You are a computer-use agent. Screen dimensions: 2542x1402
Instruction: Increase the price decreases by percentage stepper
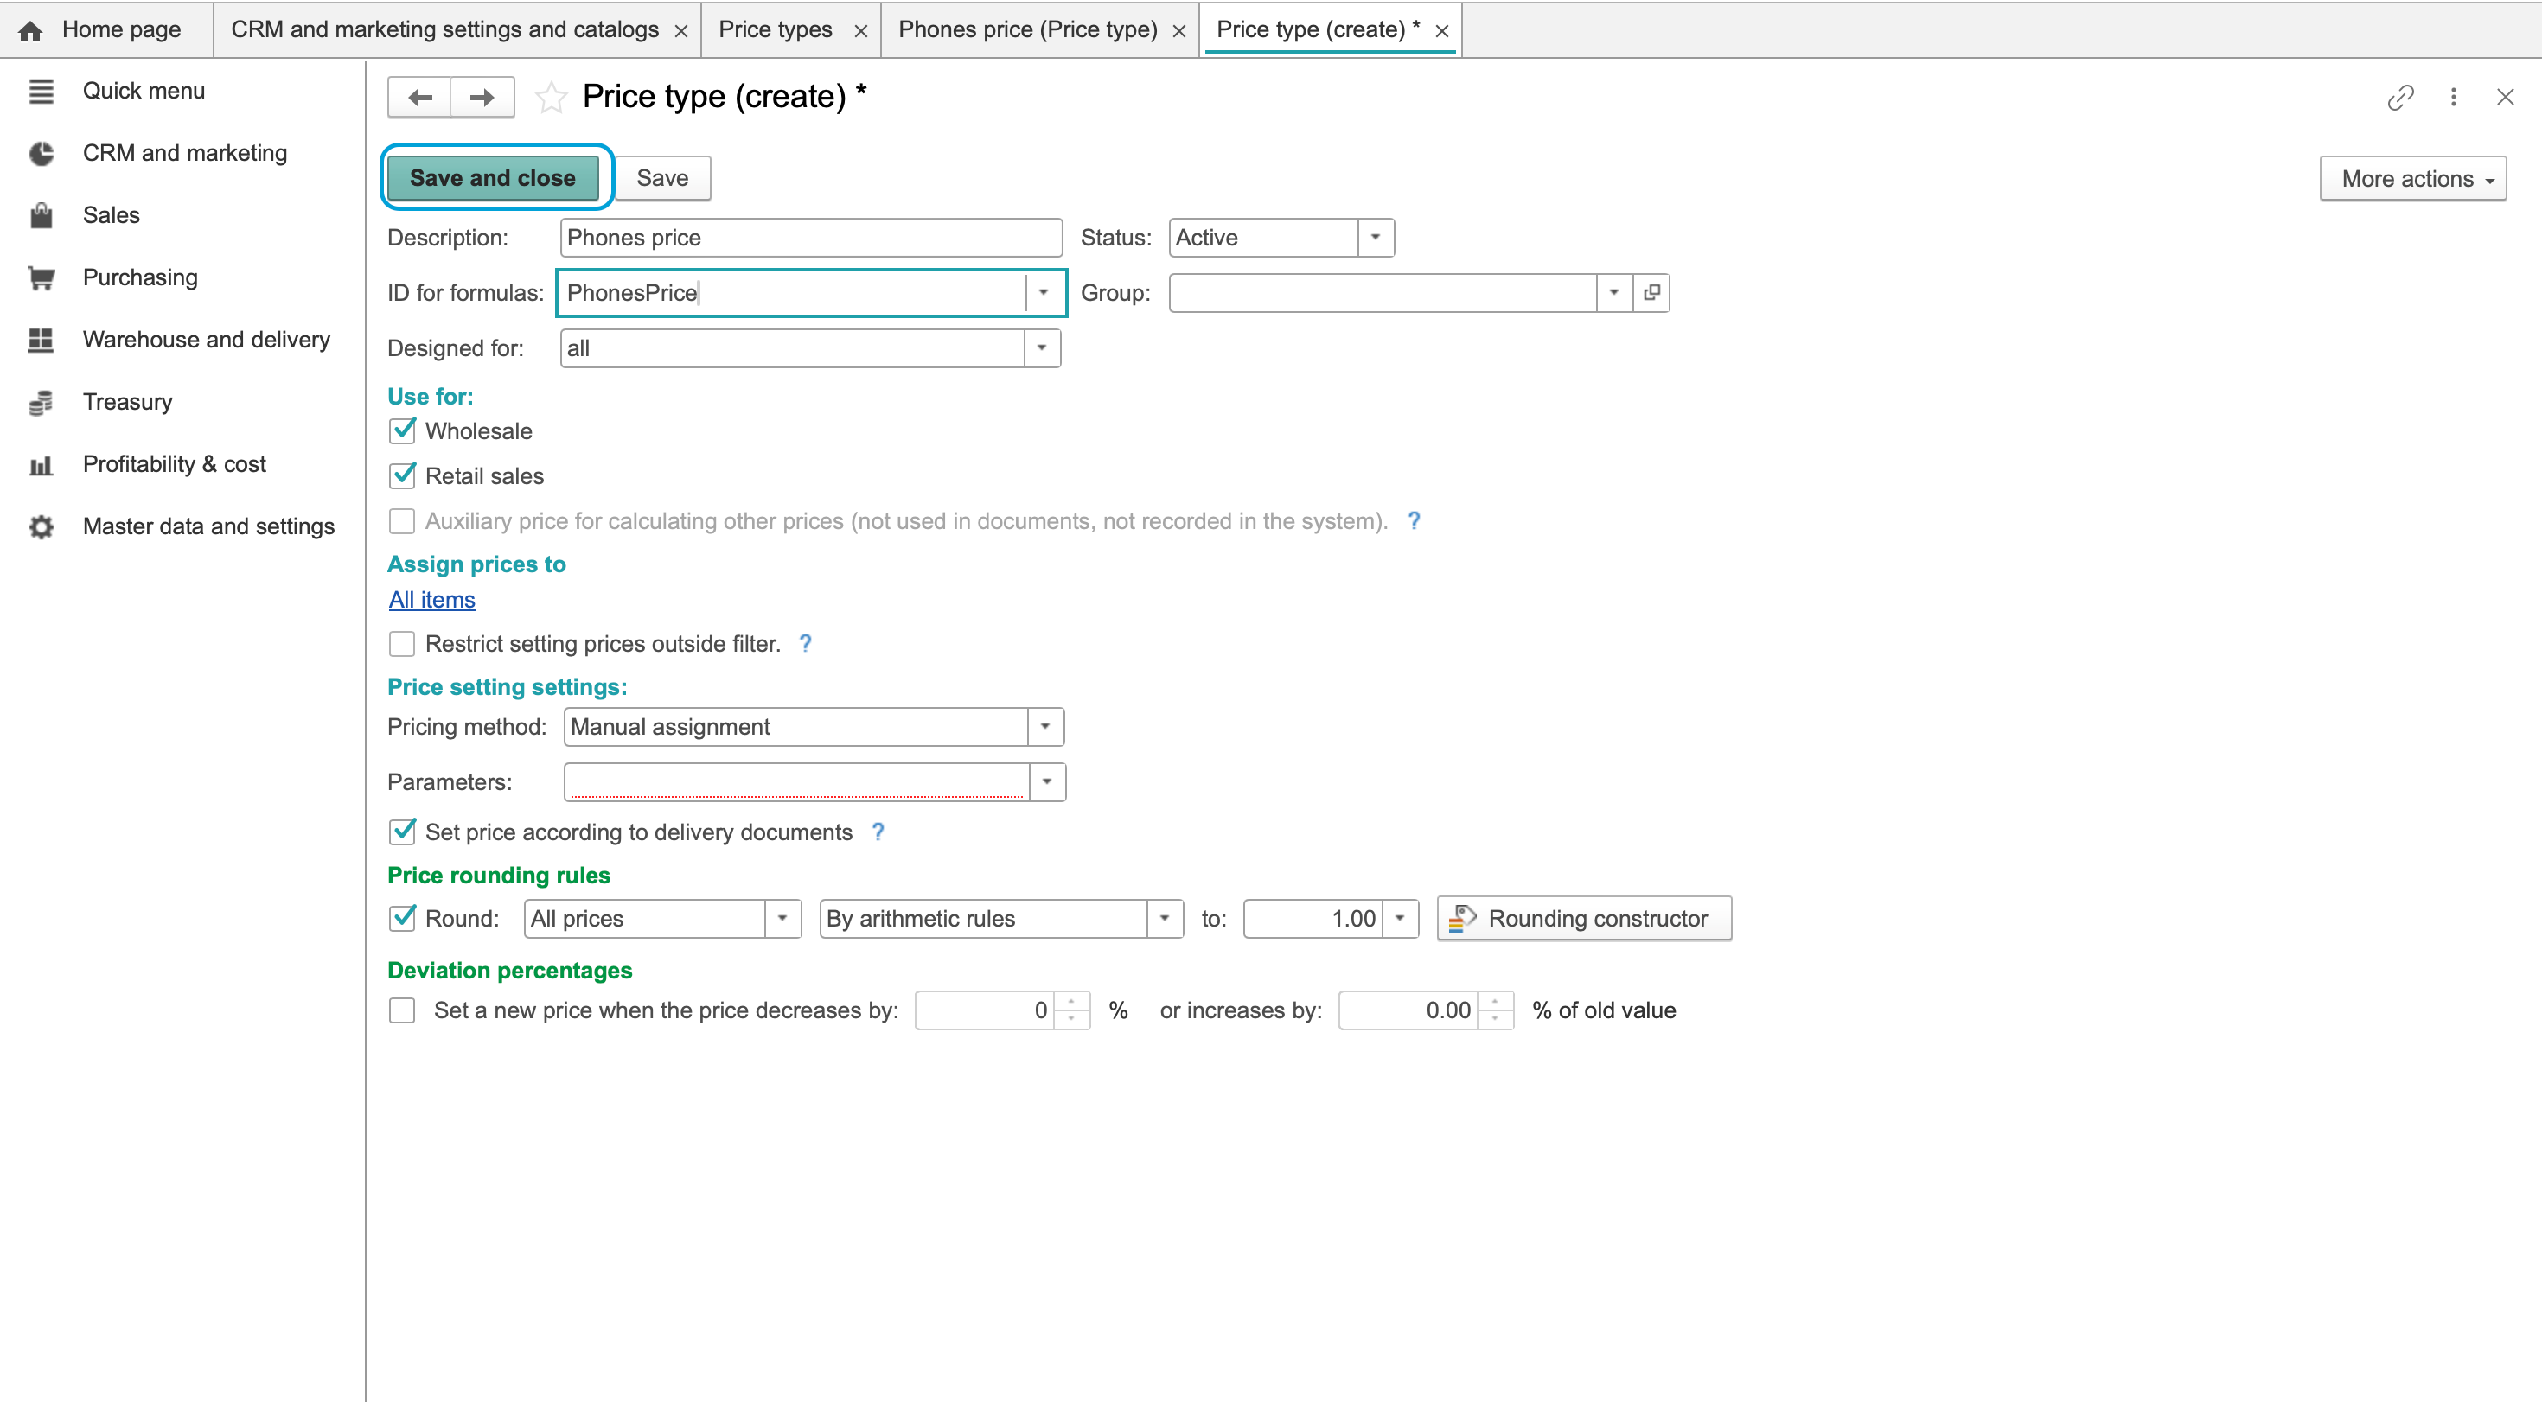point(1071,1002)
